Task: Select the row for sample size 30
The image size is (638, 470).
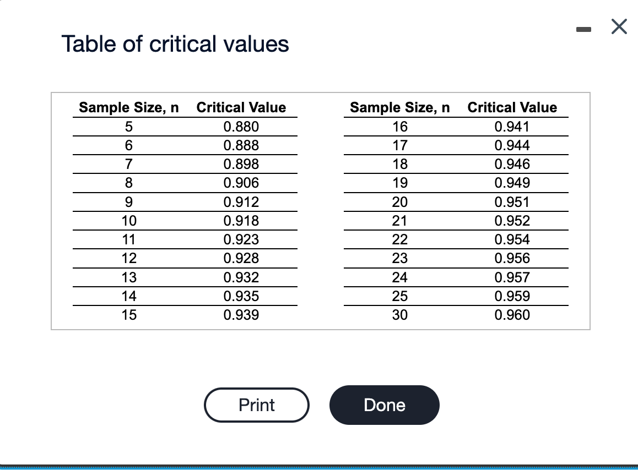Action: [x=399, y=315]
